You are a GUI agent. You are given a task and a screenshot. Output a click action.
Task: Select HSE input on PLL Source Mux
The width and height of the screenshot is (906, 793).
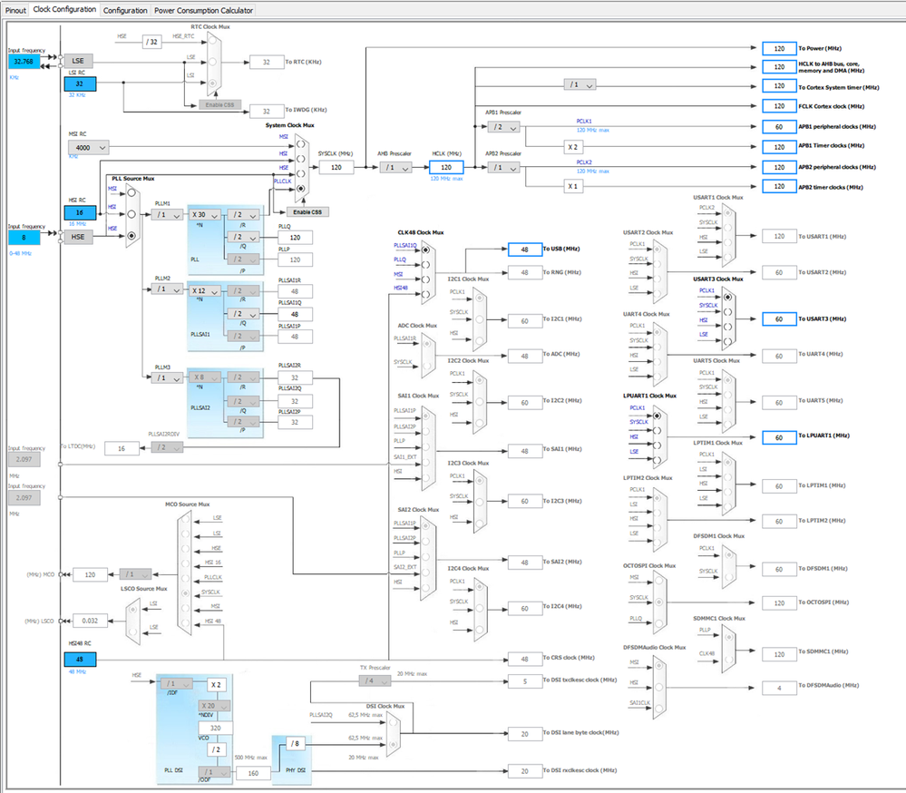[132, 235]
